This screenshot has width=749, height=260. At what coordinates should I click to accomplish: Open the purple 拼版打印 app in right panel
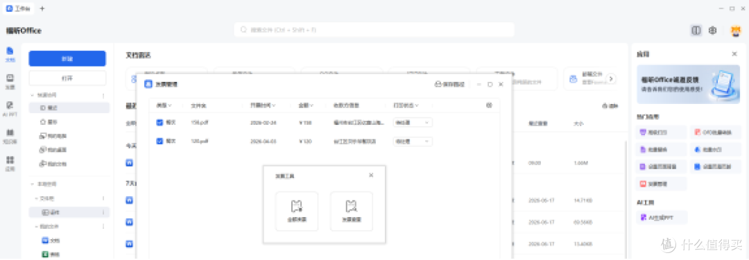[662, 132]
